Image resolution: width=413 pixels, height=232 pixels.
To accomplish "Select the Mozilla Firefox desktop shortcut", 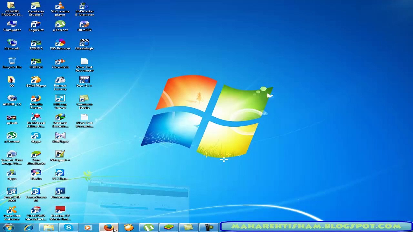I will click(36, 102).
